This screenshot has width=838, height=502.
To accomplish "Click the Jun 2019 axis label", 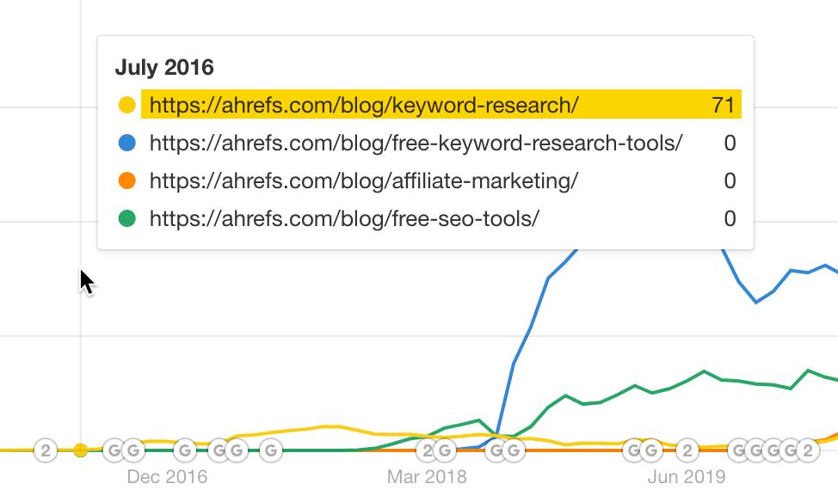I will point(685,476).
